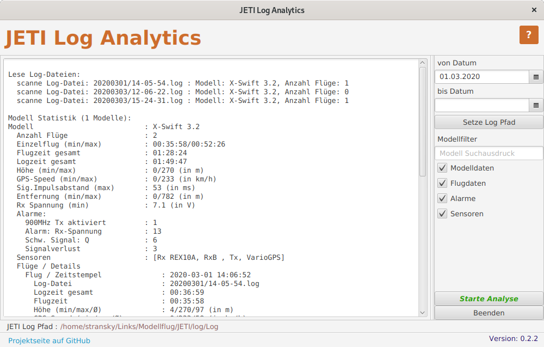Click the Höhe (min/max/Ø) 4/270/97 row
The height and width of the screenshot is (347, 544).
[x=133, y=310]
